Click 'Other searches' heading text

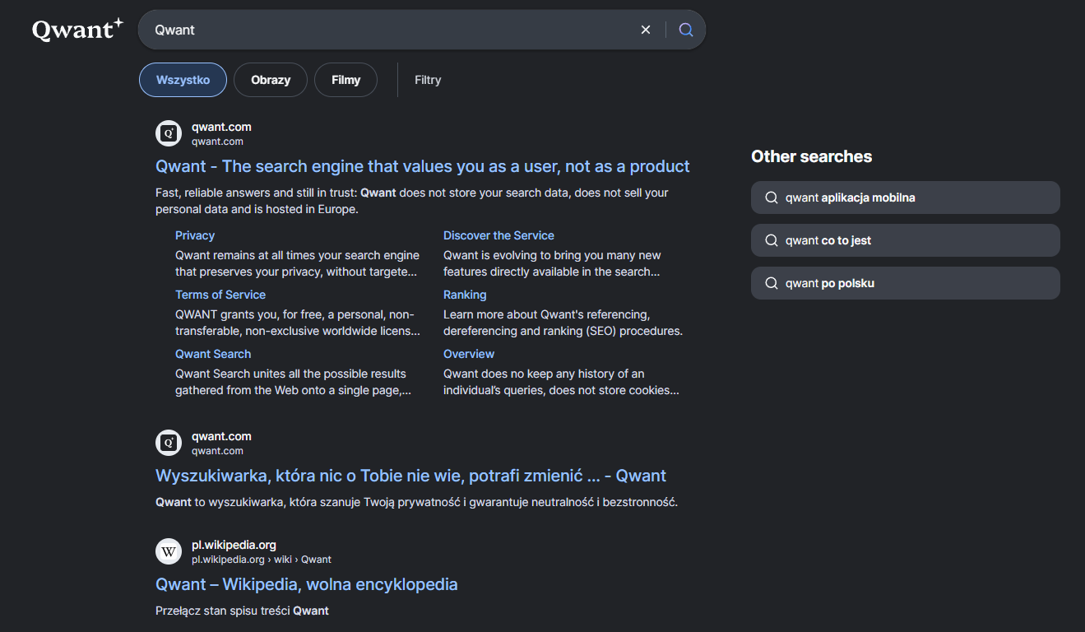click(811, 156)
